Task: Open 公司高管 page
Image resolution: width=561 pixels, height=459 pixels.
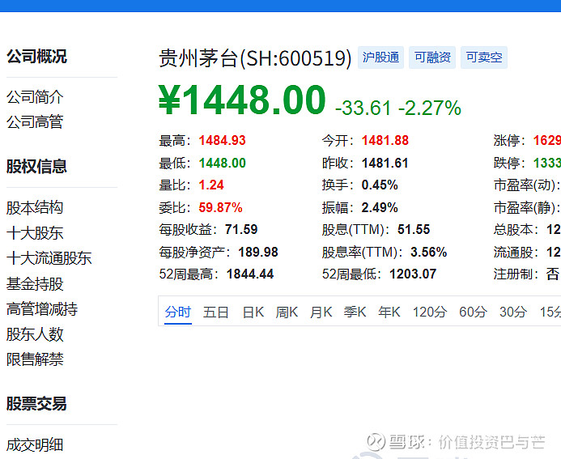Action: pyautogui.click(x=35, y=122)
